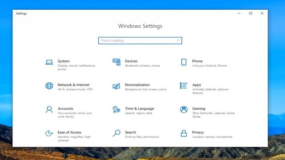
Task: Click the Phone category icon
Action: point(184,62)
